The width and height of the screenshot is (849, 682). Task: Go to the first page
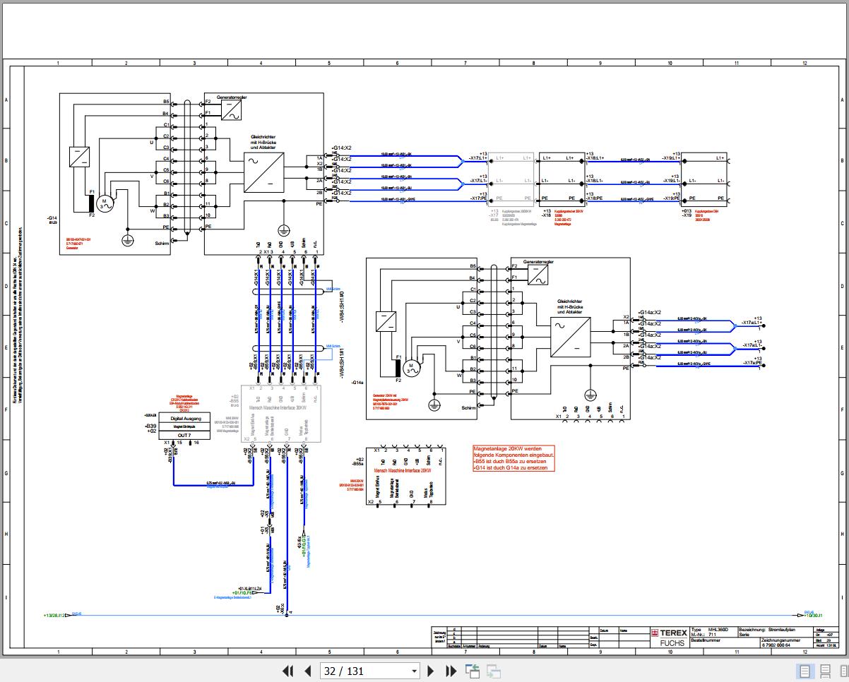click(x=288, y=671)
